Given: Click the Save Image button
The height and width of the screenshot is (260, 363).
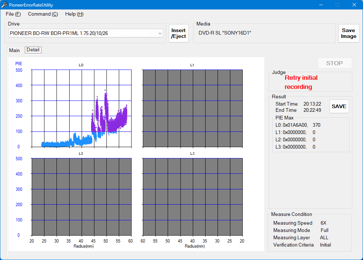Looking at the screenshot, I should point(348,33).
